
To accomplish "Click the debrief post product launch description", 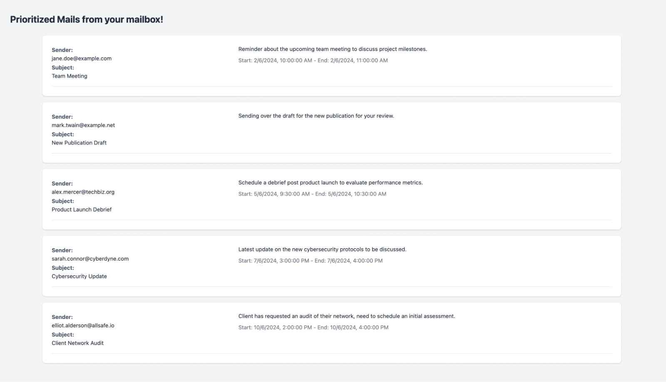I will (x=331, y=183).
